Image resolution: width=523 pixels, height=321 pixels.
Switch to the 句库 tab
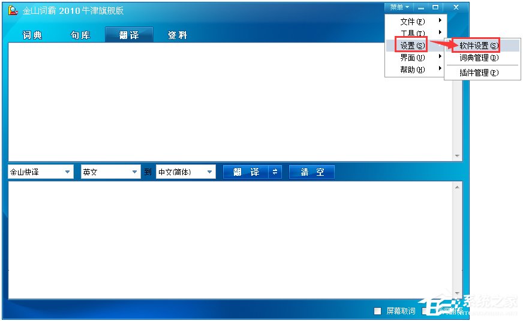[80, 35]
